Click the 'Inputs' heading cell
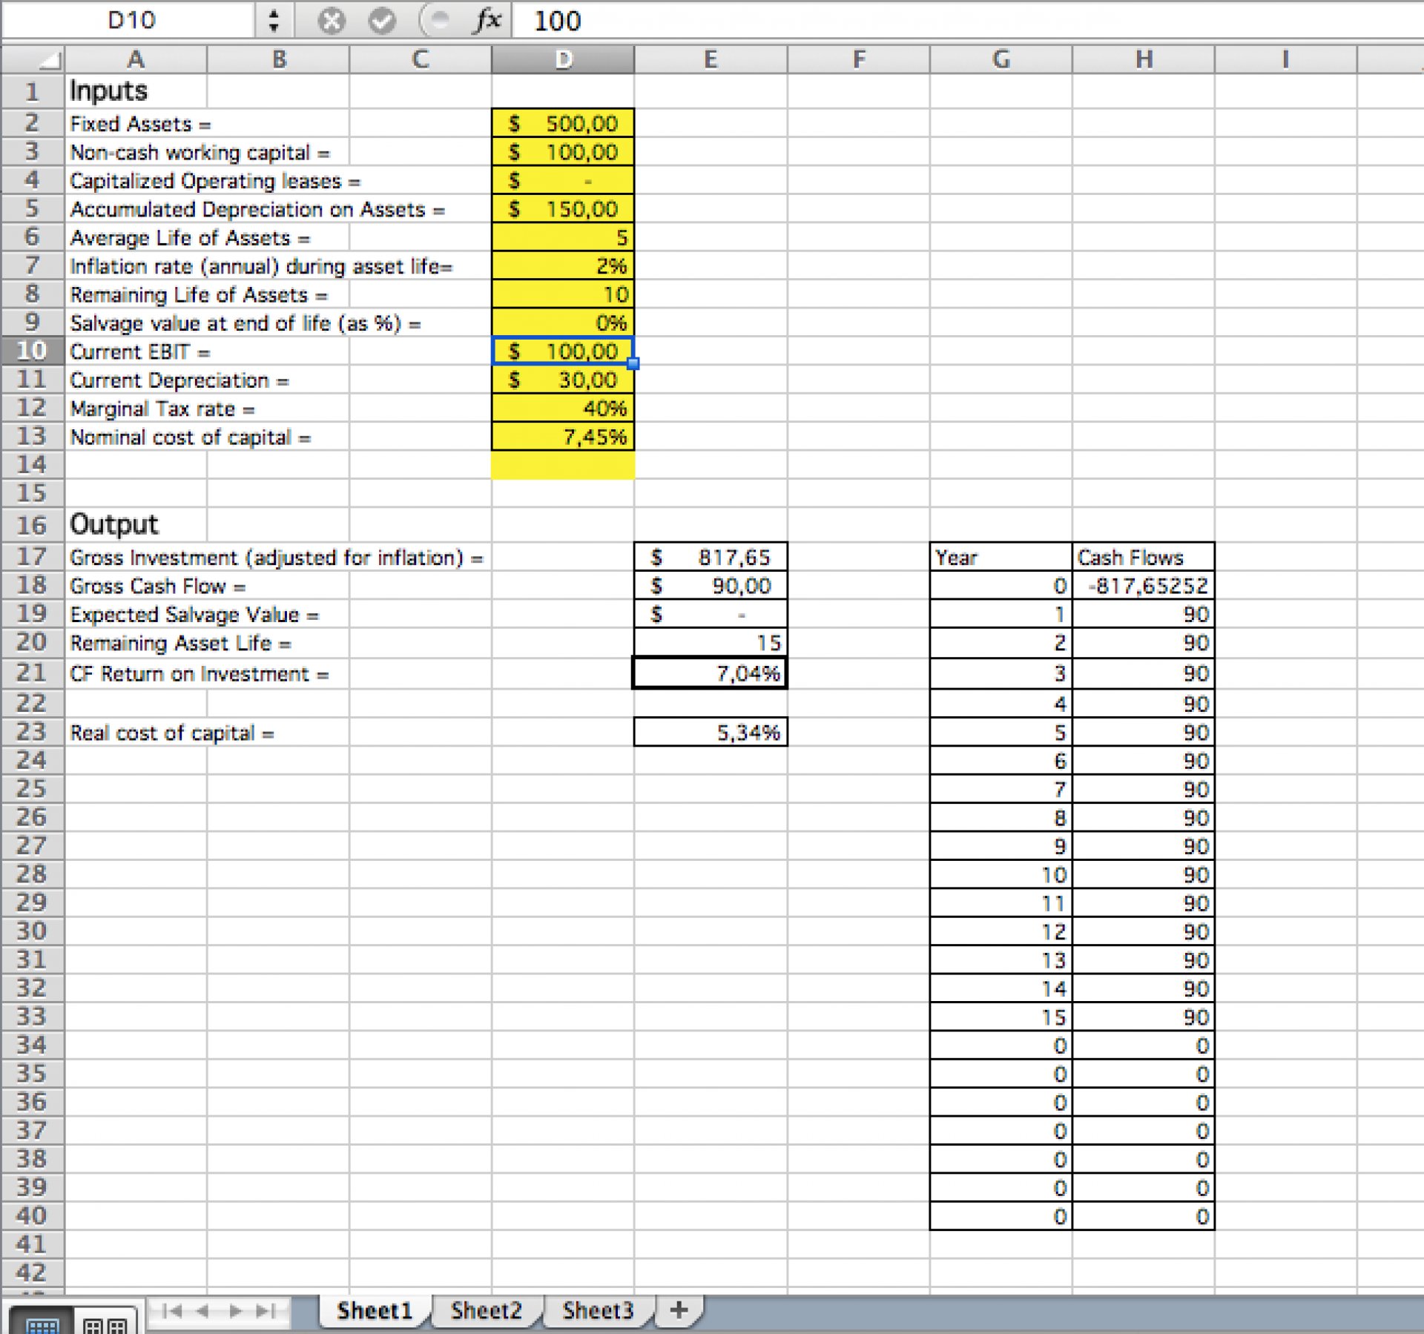This screenshot has width=1424, height=1334. pyautogui.click(x=136, y=91)
